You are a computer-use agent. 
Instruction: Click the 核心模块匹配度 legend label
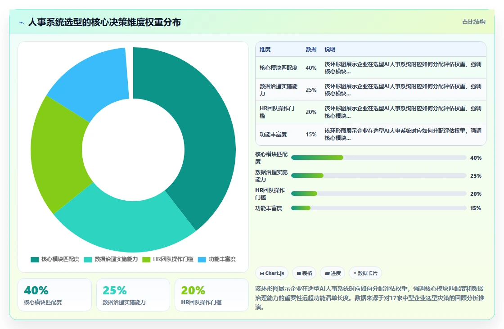[60, 259]
